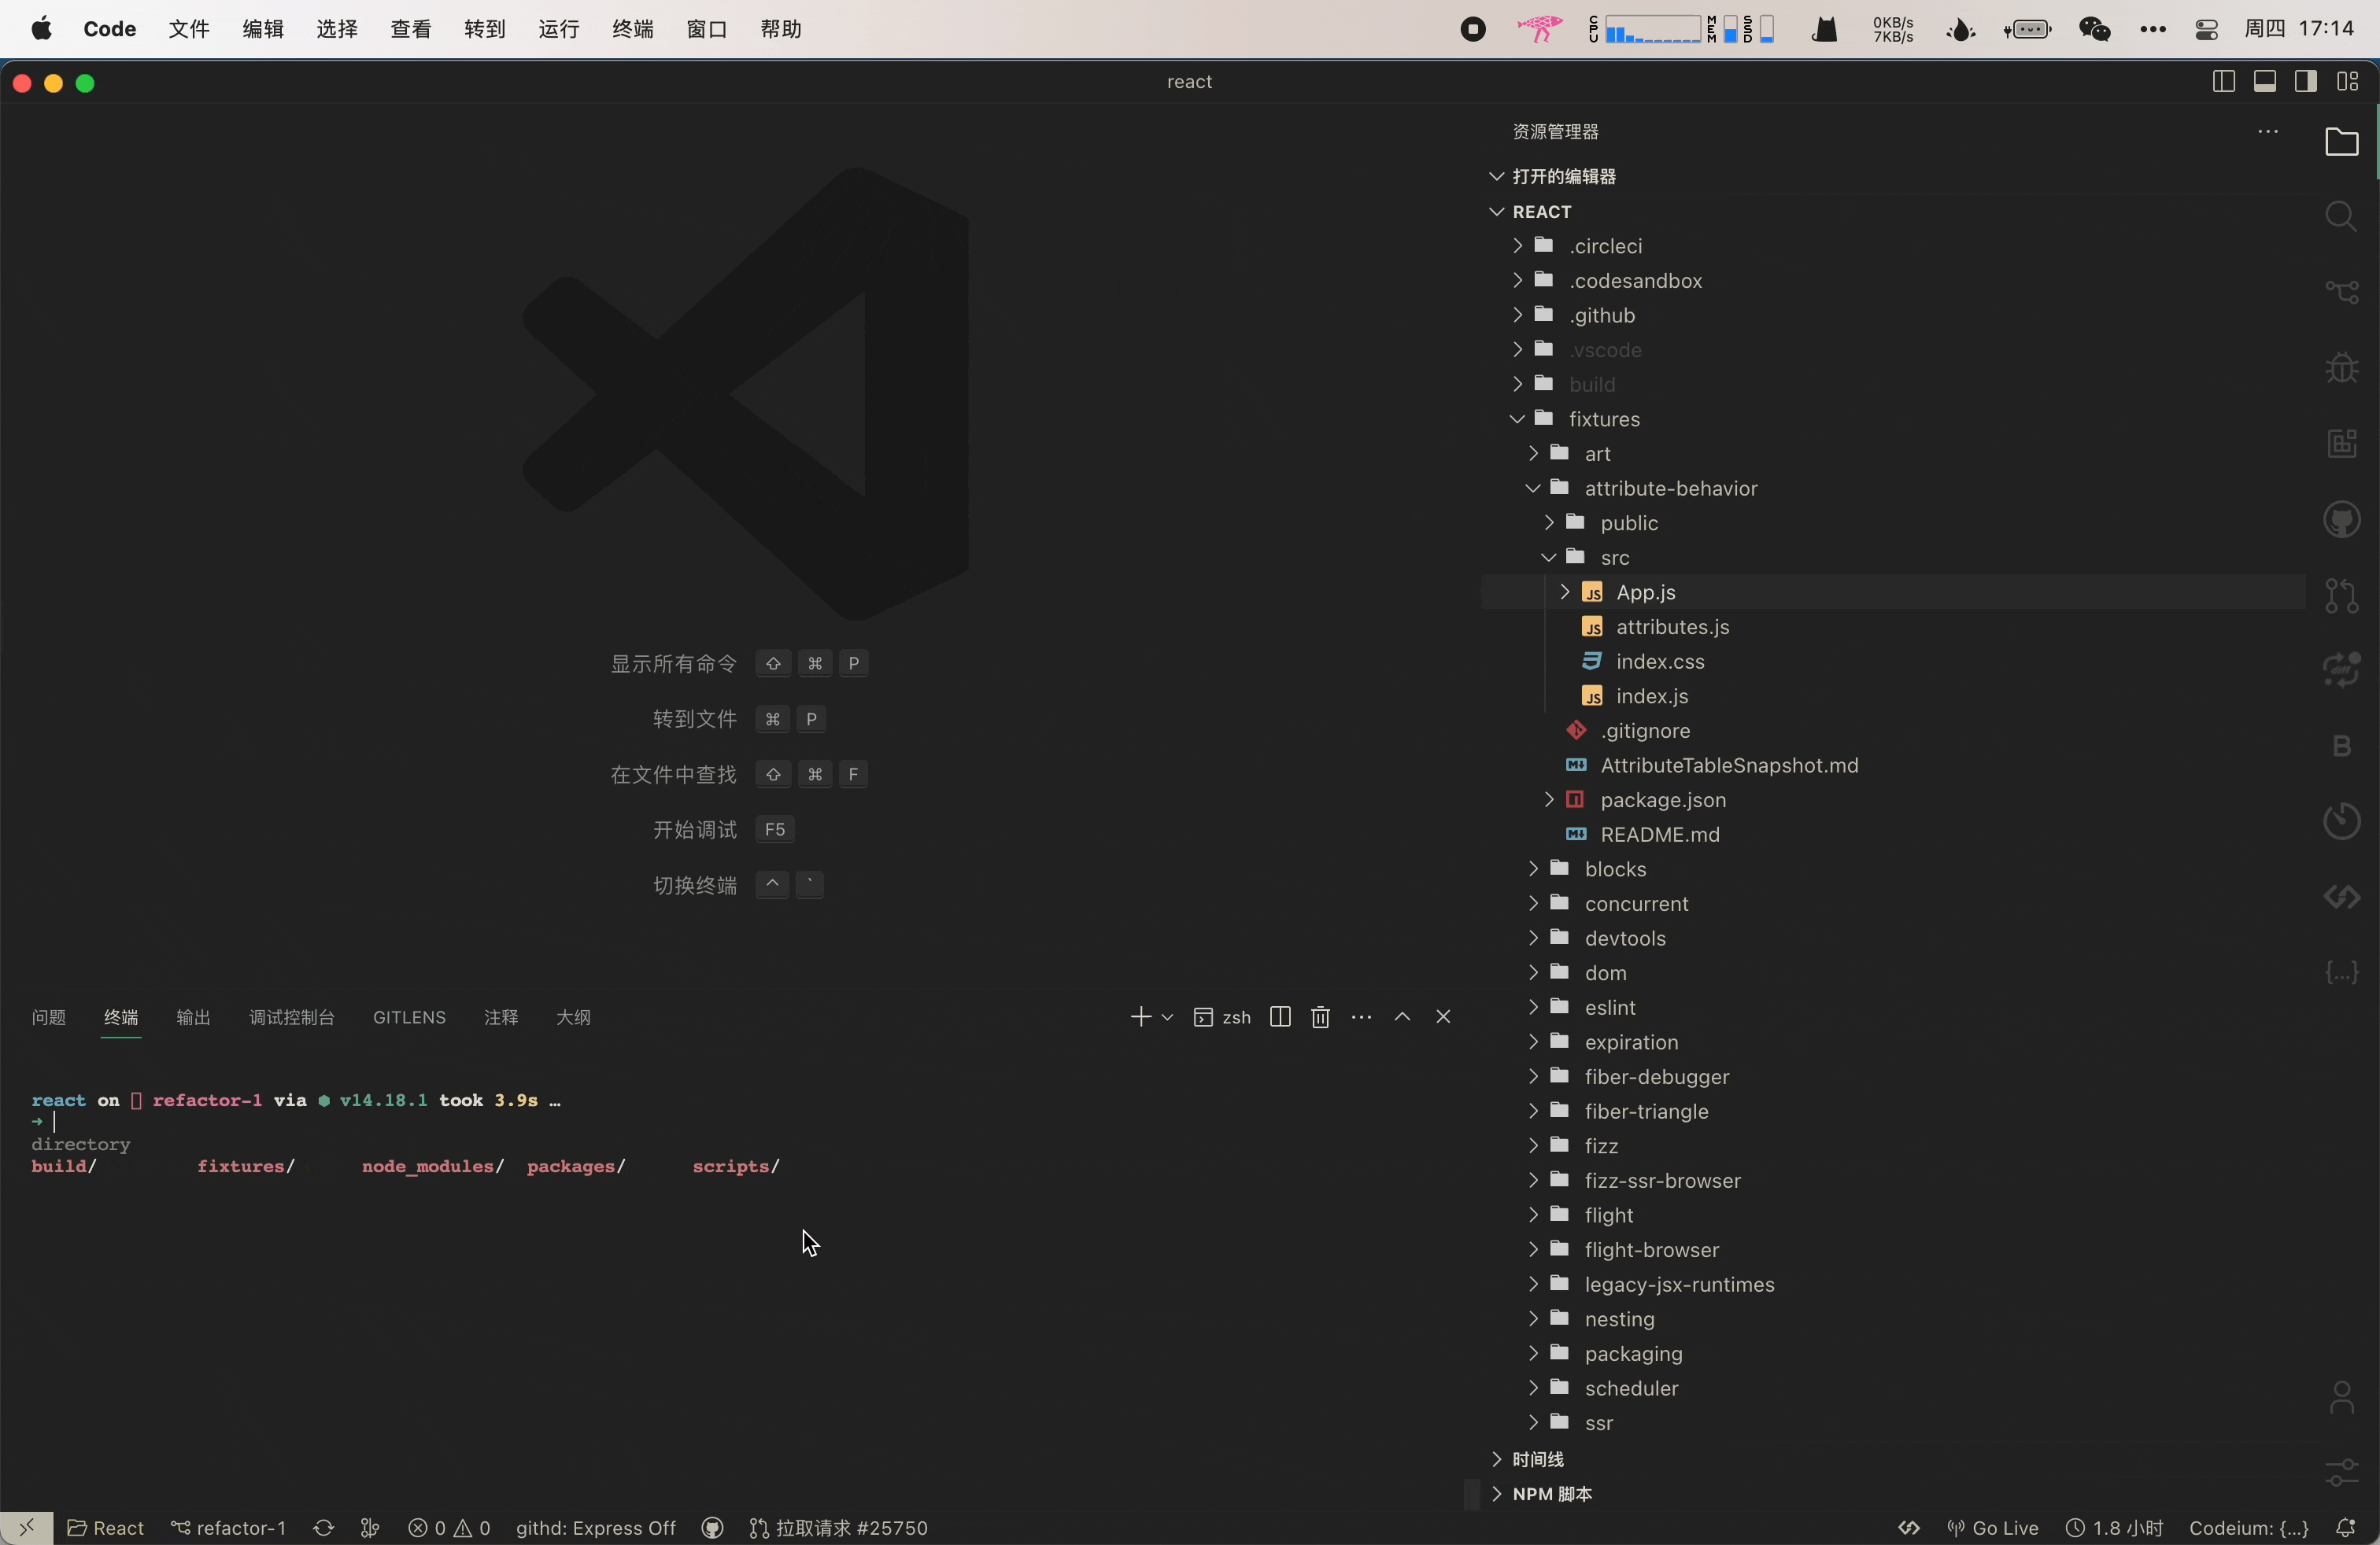This screenshot has height=1545, width=2380.
Task: Click the trash icon to kill terminal
Action: tap(1320, 1016)
